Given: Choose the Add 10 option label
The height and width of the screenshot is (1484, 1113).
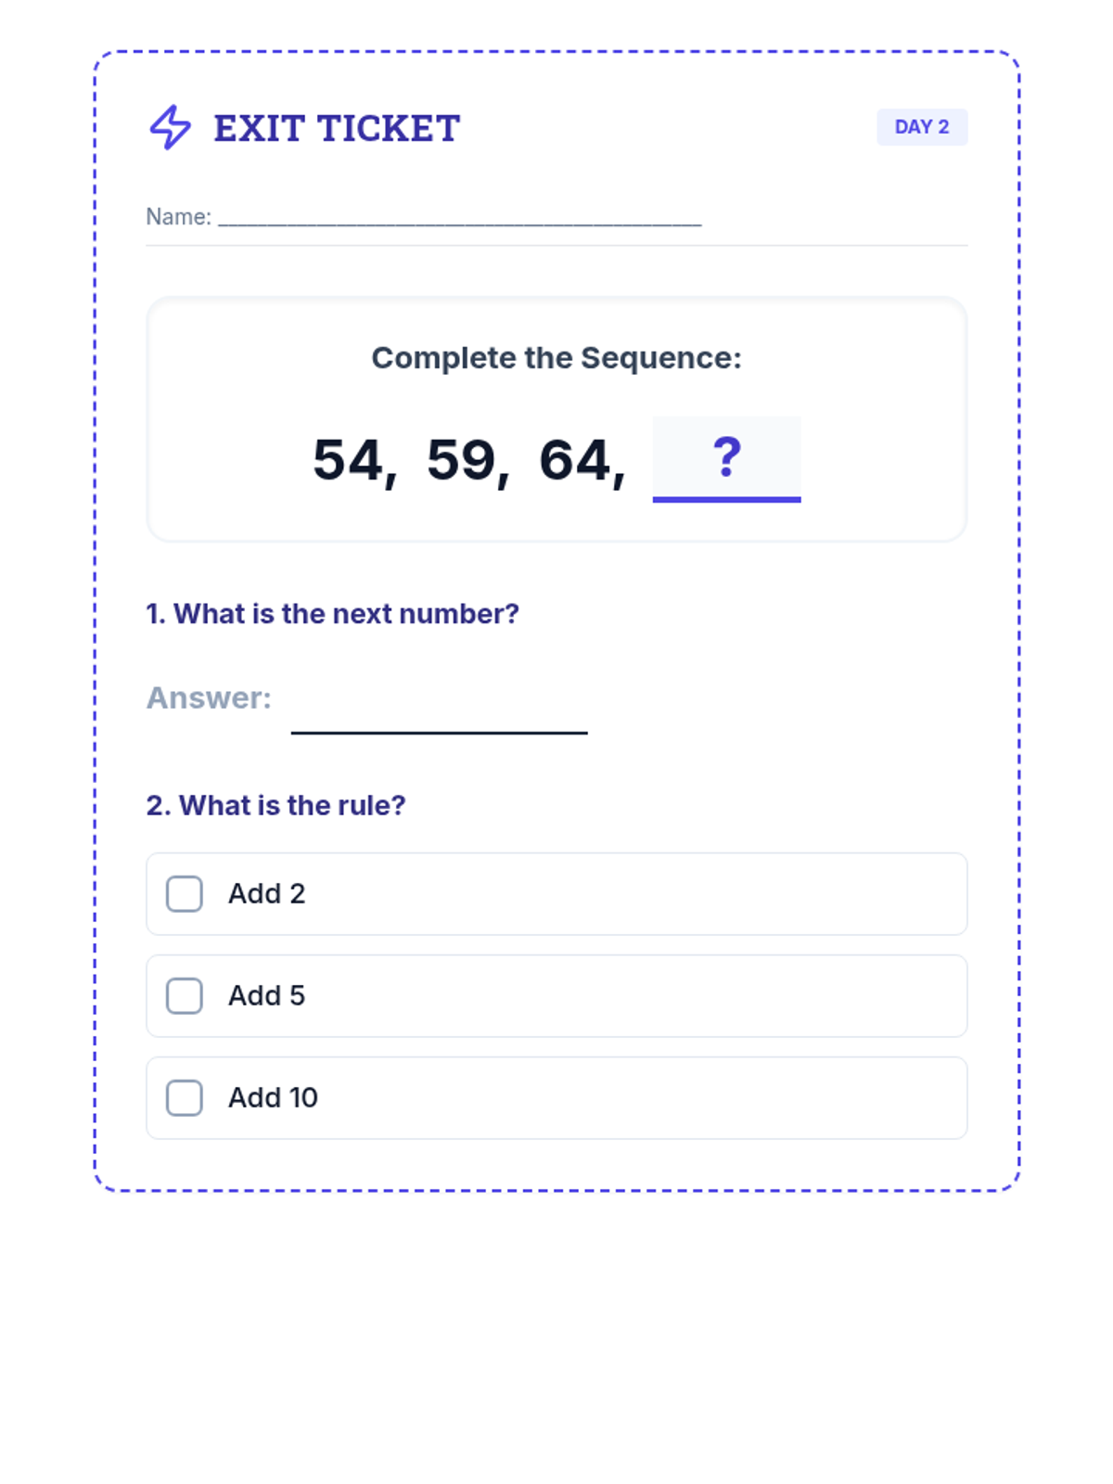Looking at the screenshot, I should [x=274, y=1098].
